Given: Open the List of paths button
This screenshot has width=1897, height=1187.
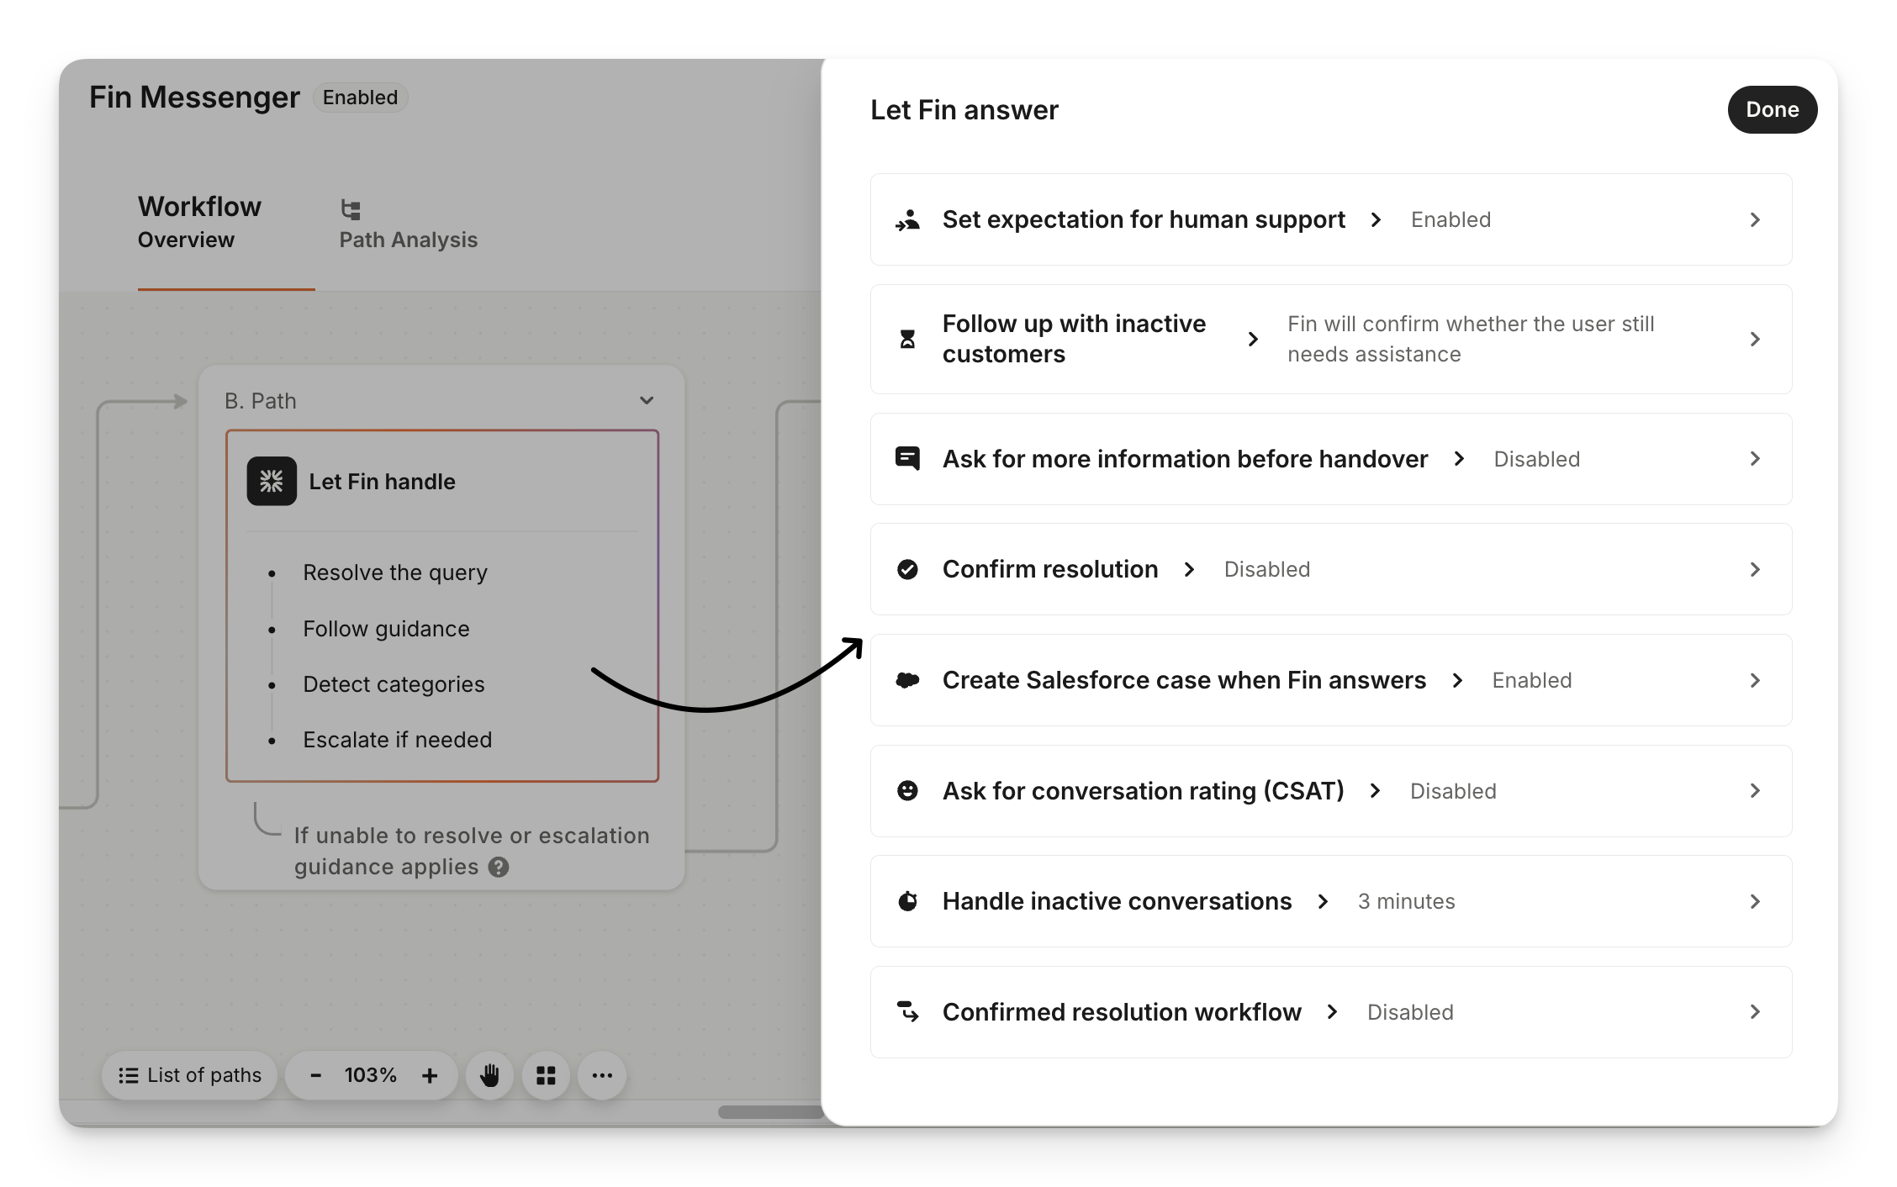Looking at the screenshot, I should [x=190, y=1075].
